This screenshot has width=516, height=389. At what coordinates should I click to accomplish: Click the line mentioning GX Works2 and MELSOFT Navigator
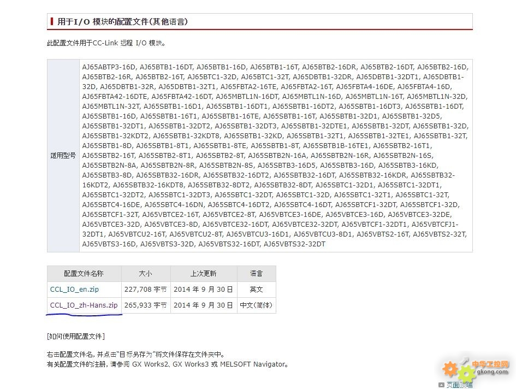click(168, 364)
